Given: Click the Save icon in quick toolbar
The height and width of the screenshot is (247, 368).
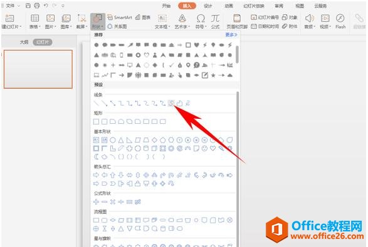Looking at the screenshot, I should [x=28, y=6].
